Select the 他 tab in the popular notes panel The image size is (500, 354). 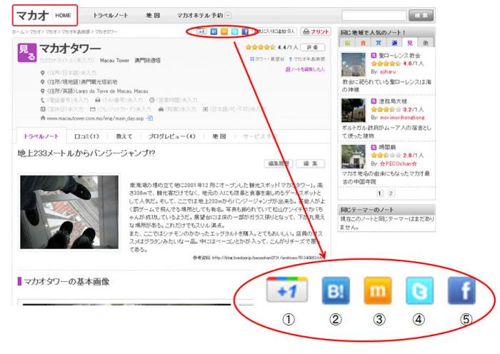pyautogui.click(x=426, y=43)
